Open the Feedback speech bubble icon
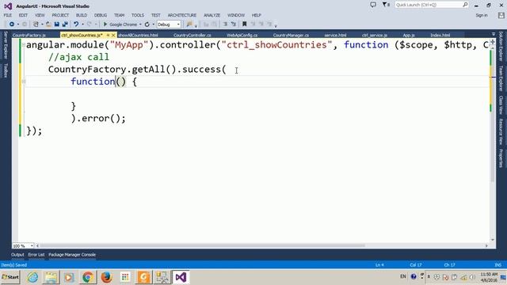507x285 pixels. [373, 5]
